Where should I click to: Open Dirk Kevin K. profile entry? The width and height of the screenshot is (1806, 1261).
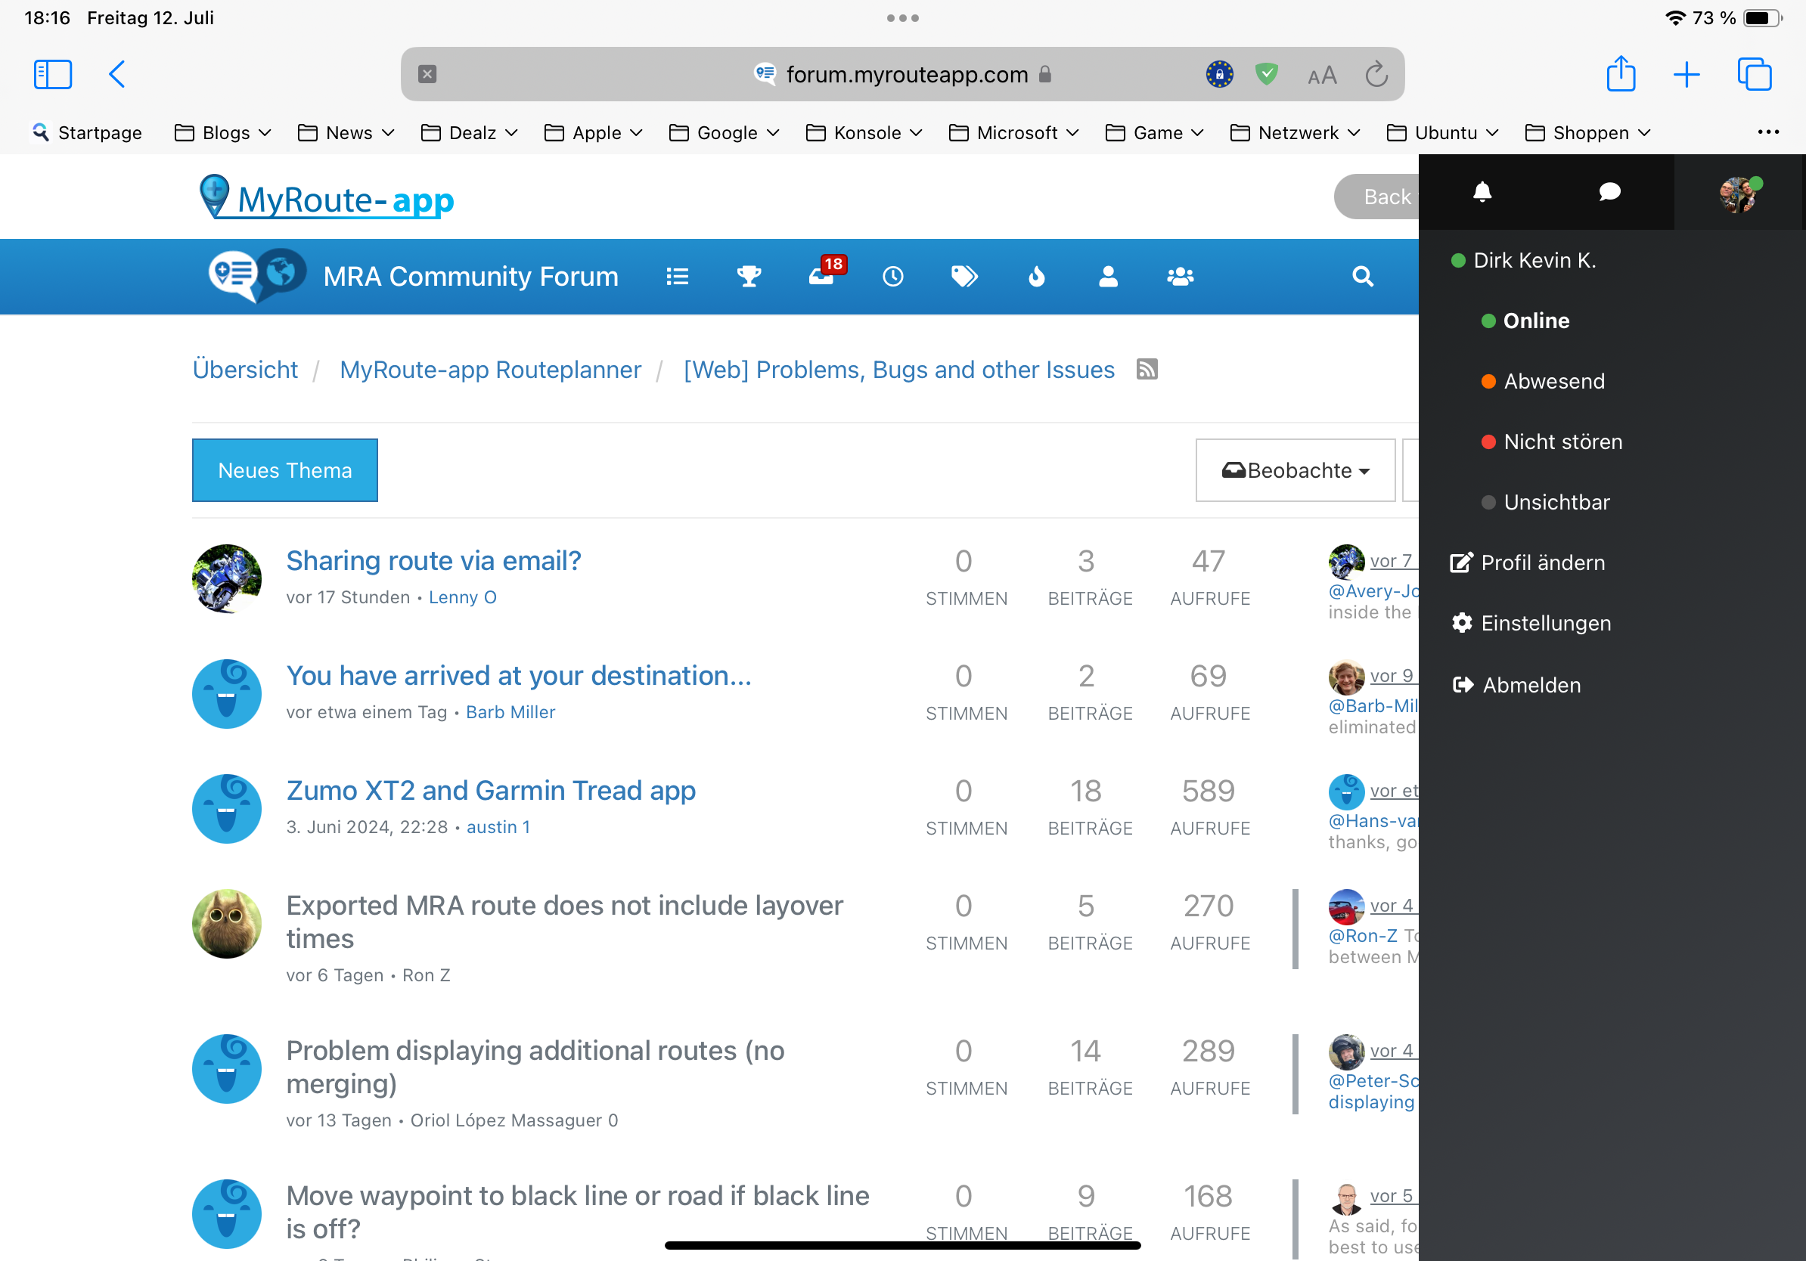coord(1523,260)
